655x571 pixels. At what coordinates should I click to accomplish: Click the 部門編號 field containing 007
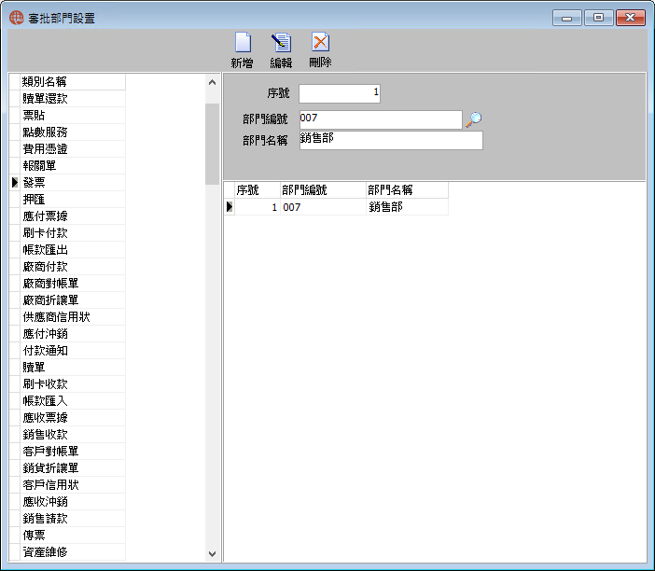coord(381,119)
